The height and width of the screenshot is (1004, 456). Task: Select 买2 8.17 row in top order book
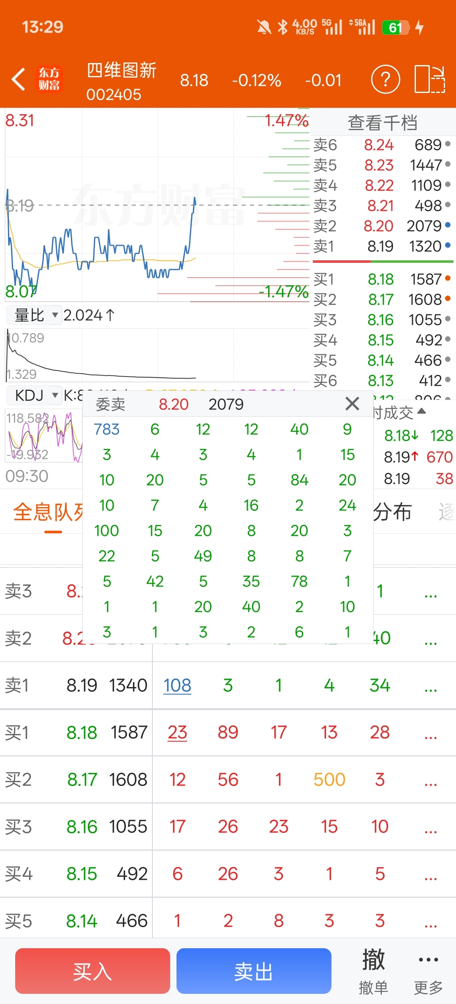point(382,300)
